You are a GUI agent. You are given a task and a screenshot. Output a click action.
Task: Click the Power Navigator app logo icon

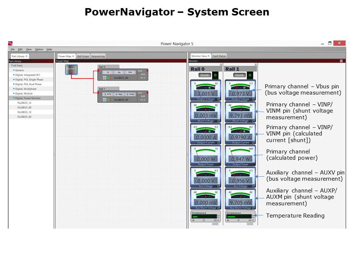(10, 43)
